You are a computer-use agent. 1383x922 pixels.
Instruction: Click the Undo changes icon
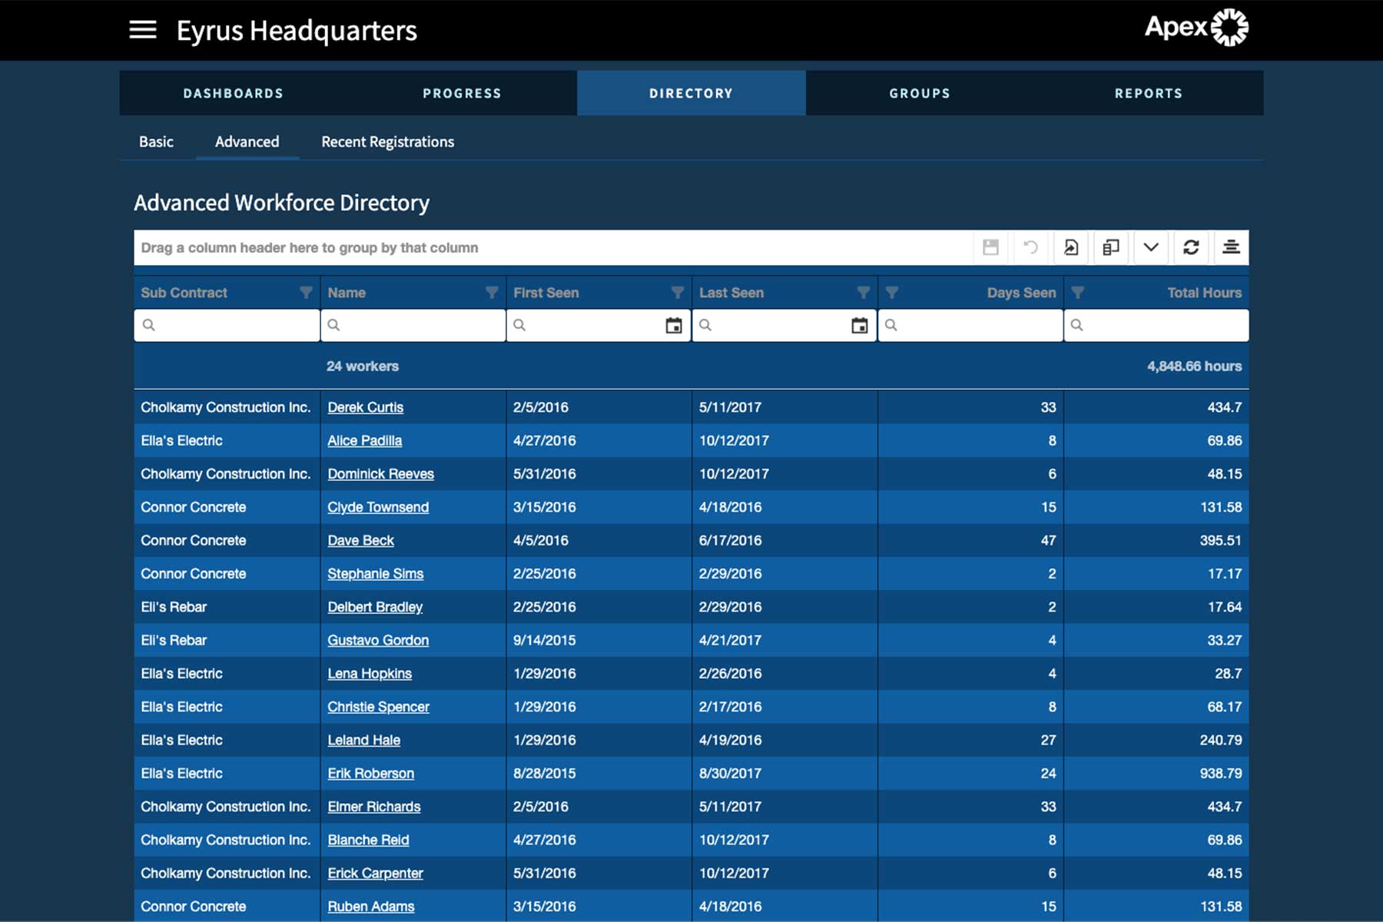pyautogui.click(x=1030, y=247)
